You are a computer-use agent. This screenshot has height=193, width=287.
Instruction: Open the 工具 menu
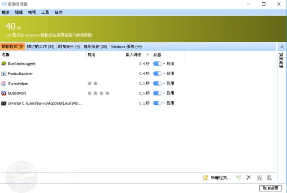click(x=45, y=12)
